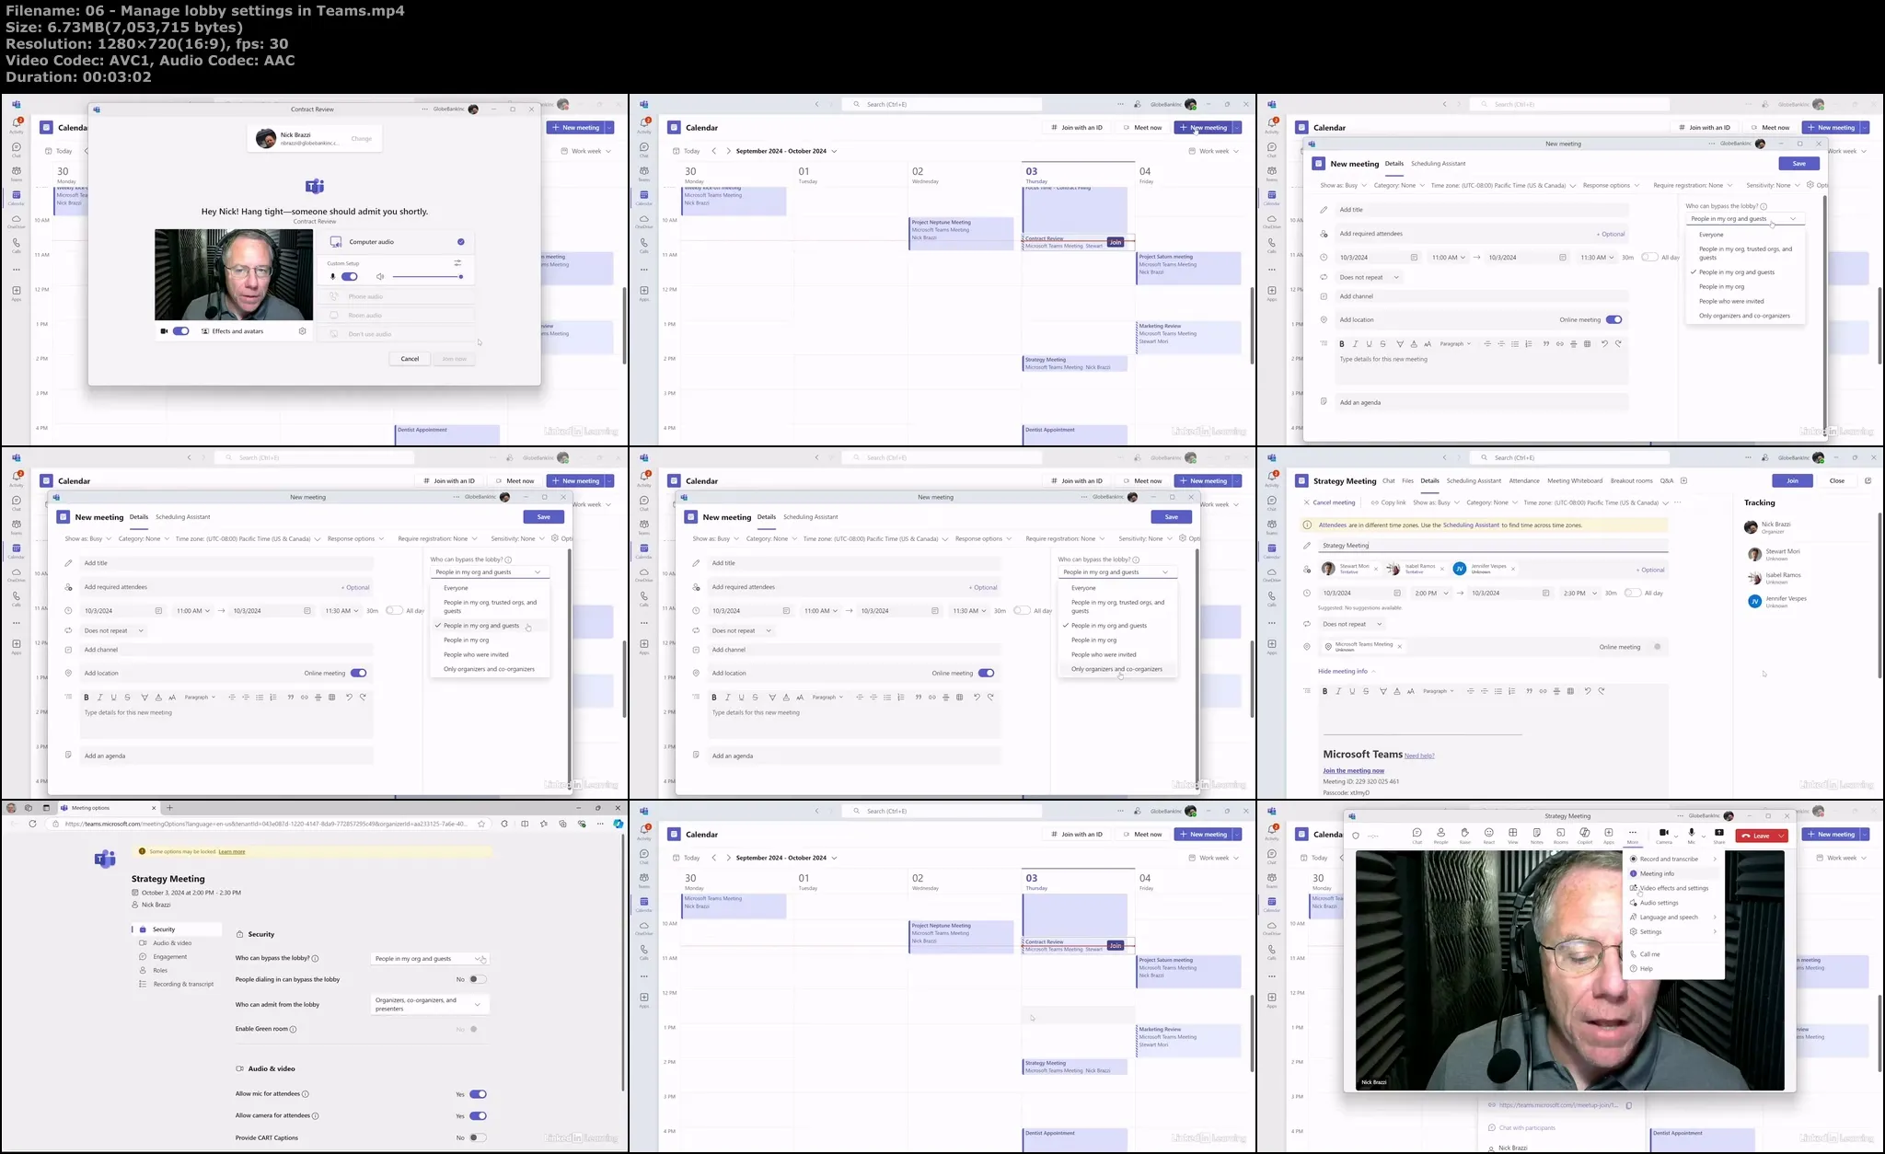Image resolution: width=1885 pixels, height=1154 pixels.
Task: Open People in the Strategy Meeting call toolbar
Action: pyautogui.click(x=1440, y=835)
